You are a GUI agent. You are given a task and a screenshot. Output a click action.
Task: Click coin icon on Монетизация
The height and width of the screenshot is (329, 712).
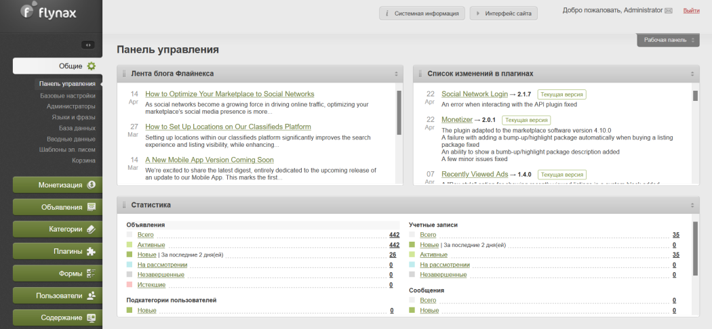[92, 185]
